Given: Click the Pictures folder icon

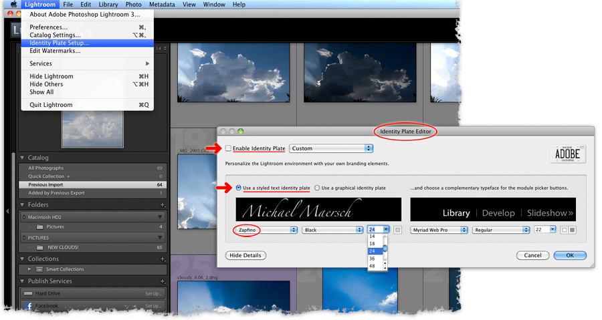Looking at the screenshot, I should pos(39,227).
